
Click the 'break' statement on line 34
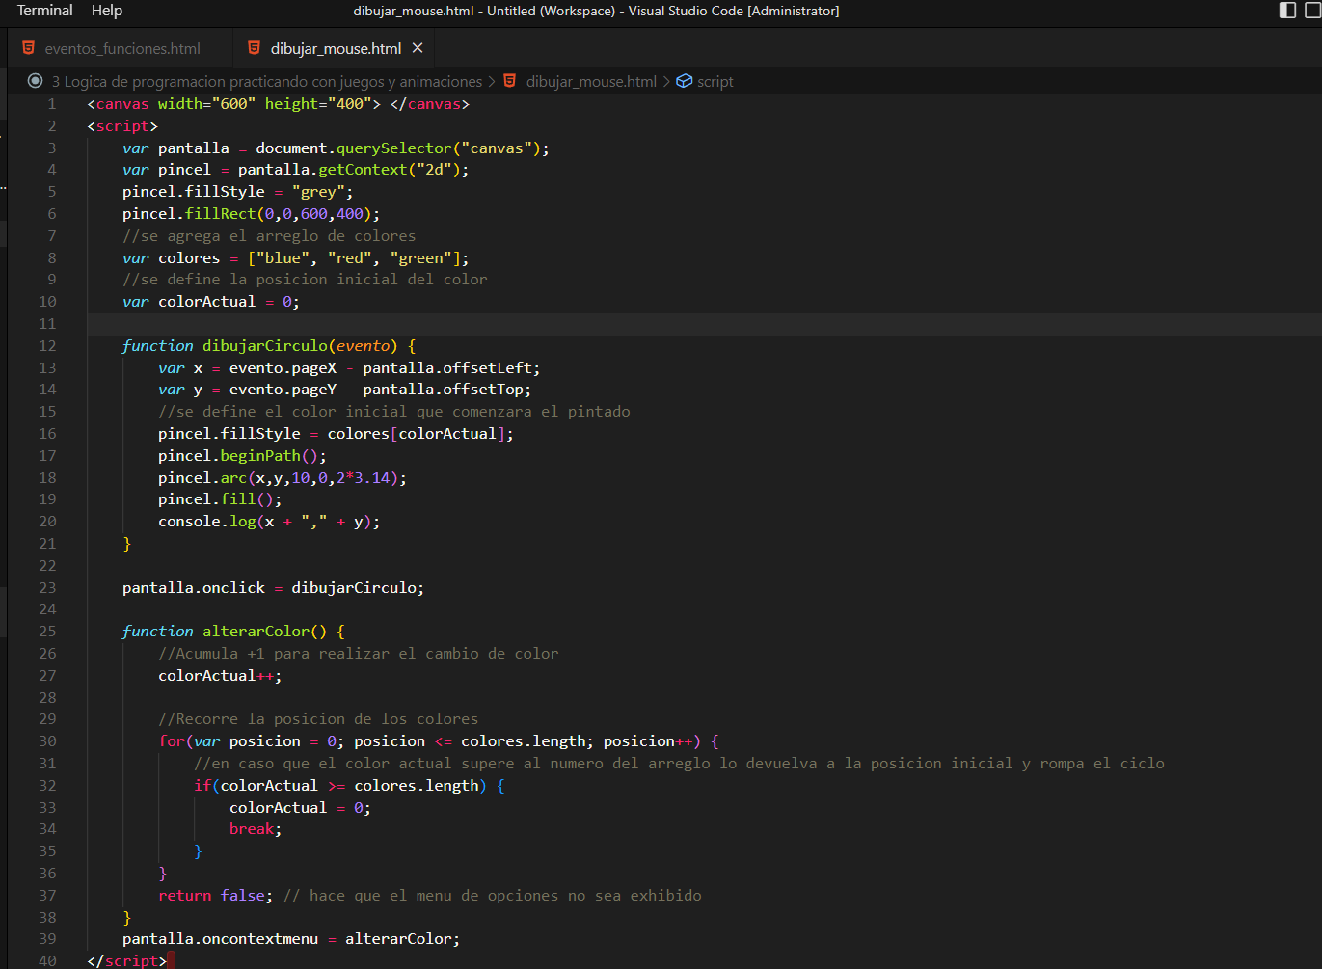252,829
